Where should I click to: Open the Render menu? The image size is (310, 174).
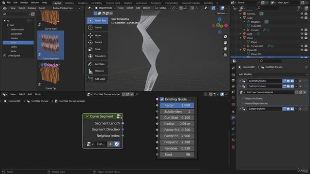point(24,3)
